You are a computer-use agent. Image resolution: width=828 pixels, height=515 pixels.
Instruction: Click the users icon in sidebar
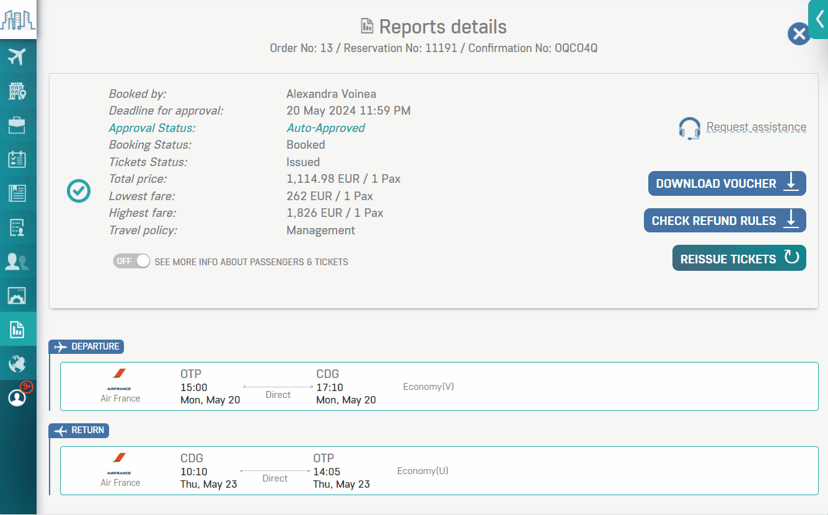click(17, 262)
